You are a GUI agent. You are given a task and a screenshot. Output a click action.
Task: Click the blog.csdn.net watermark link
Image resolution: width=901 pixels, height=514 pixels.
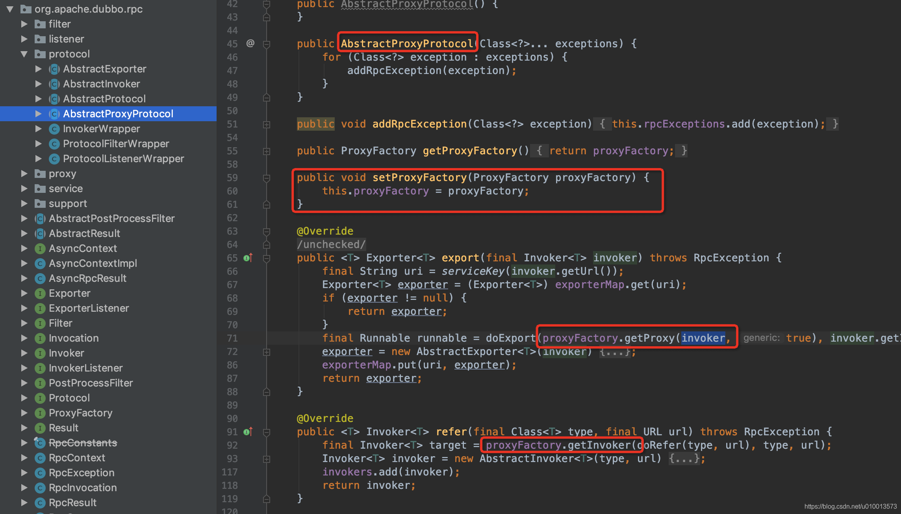click(850, 507)
